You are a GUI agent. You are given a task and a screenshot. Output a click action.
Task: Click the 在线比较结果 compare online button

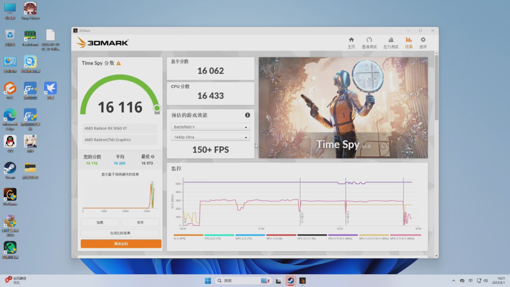click(x=120, y=233)
